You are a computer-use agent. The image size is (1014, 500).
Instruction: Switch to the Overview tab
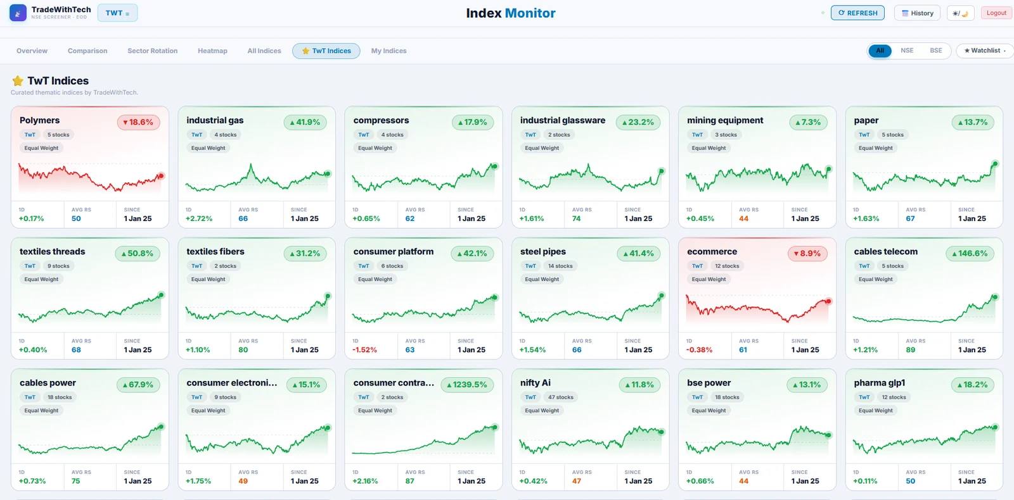[32, 51]
